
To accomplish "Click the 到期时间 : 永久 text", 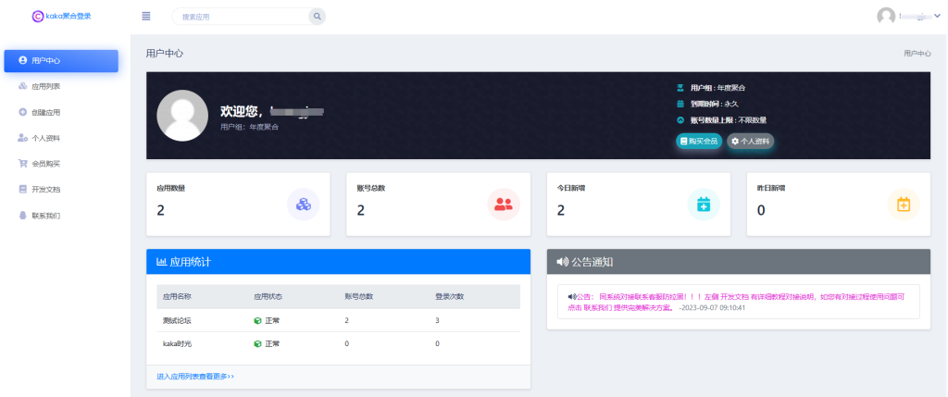I will click(x=715, y=104).
